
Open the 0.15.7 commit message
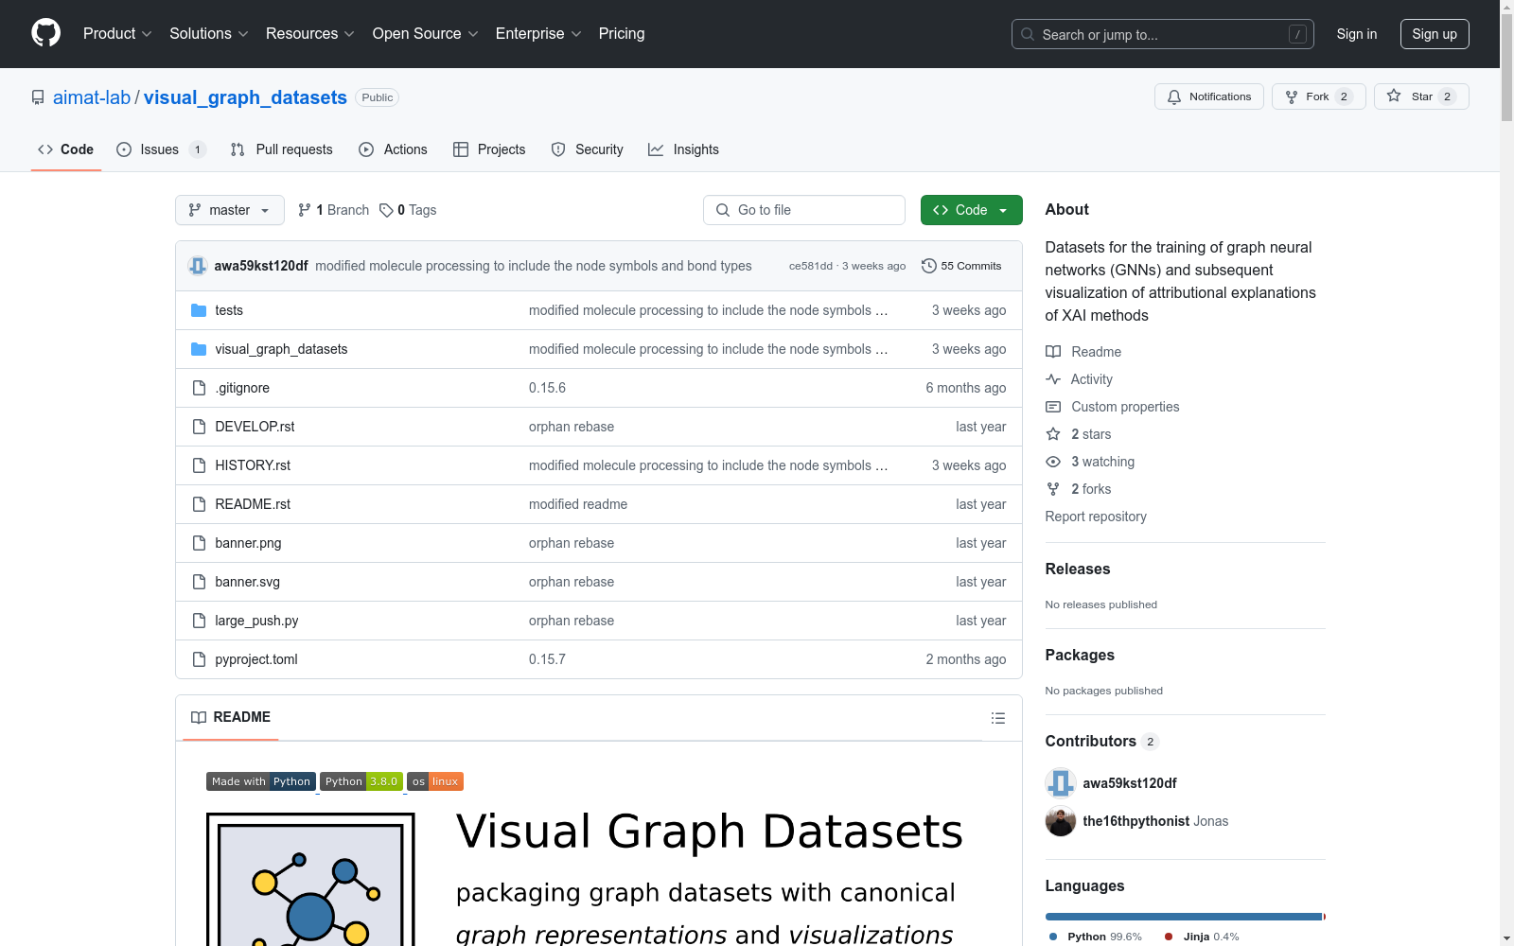[547, 659]
